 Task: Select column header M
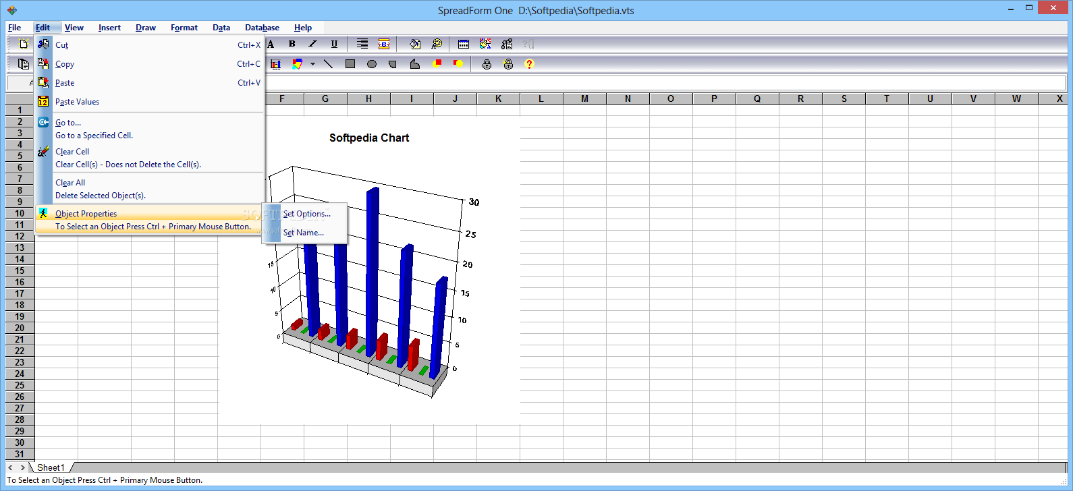(x=584, y=98)
